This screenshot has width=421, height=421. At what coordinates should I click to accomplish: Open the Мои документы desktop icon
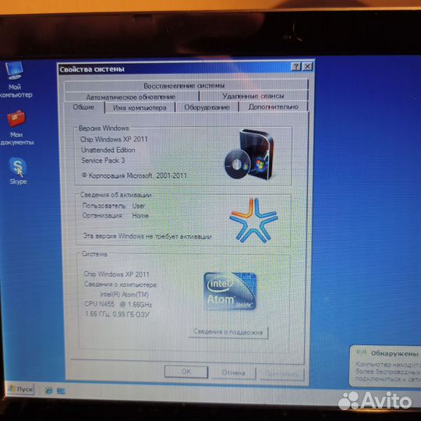coord(16,128)
